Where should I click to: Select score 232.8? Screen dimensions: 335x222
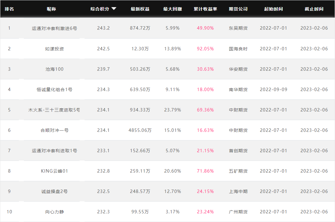coord(103,171)
